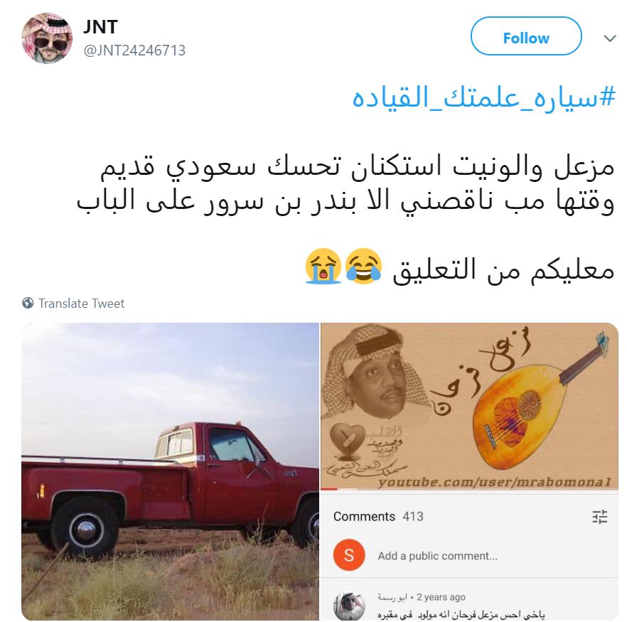Click the red video progress bar
The image size is (627, 622).
coord(330,489)
